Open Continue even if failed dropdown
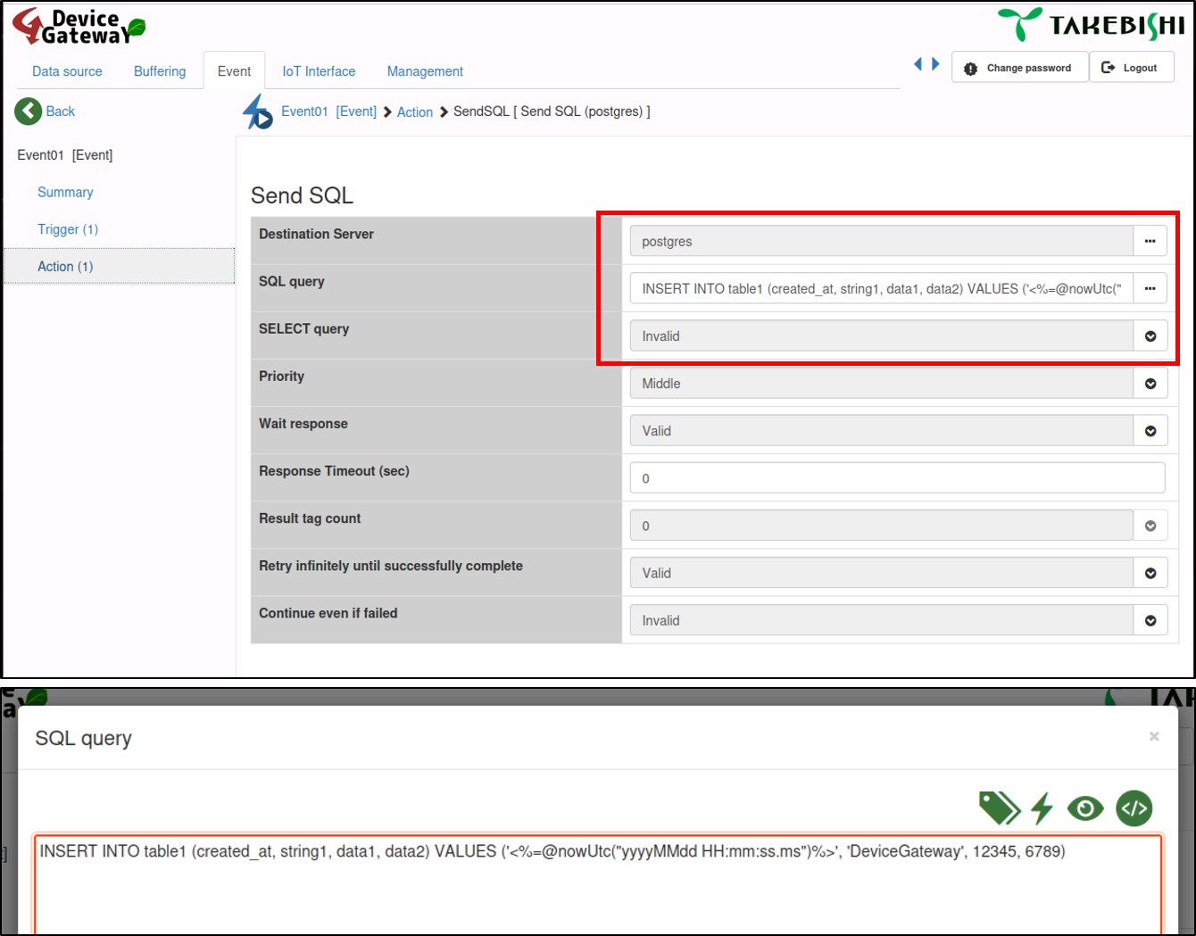Image resolution: width=1196 pixels, height=936 pixels. coord(1150,620)
